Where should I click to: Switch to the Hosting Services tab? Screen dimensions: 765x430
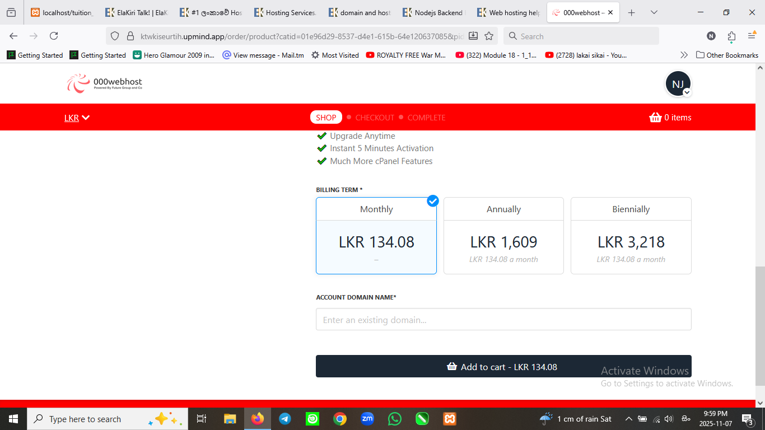pyautogui.click(x=285, y=12)
